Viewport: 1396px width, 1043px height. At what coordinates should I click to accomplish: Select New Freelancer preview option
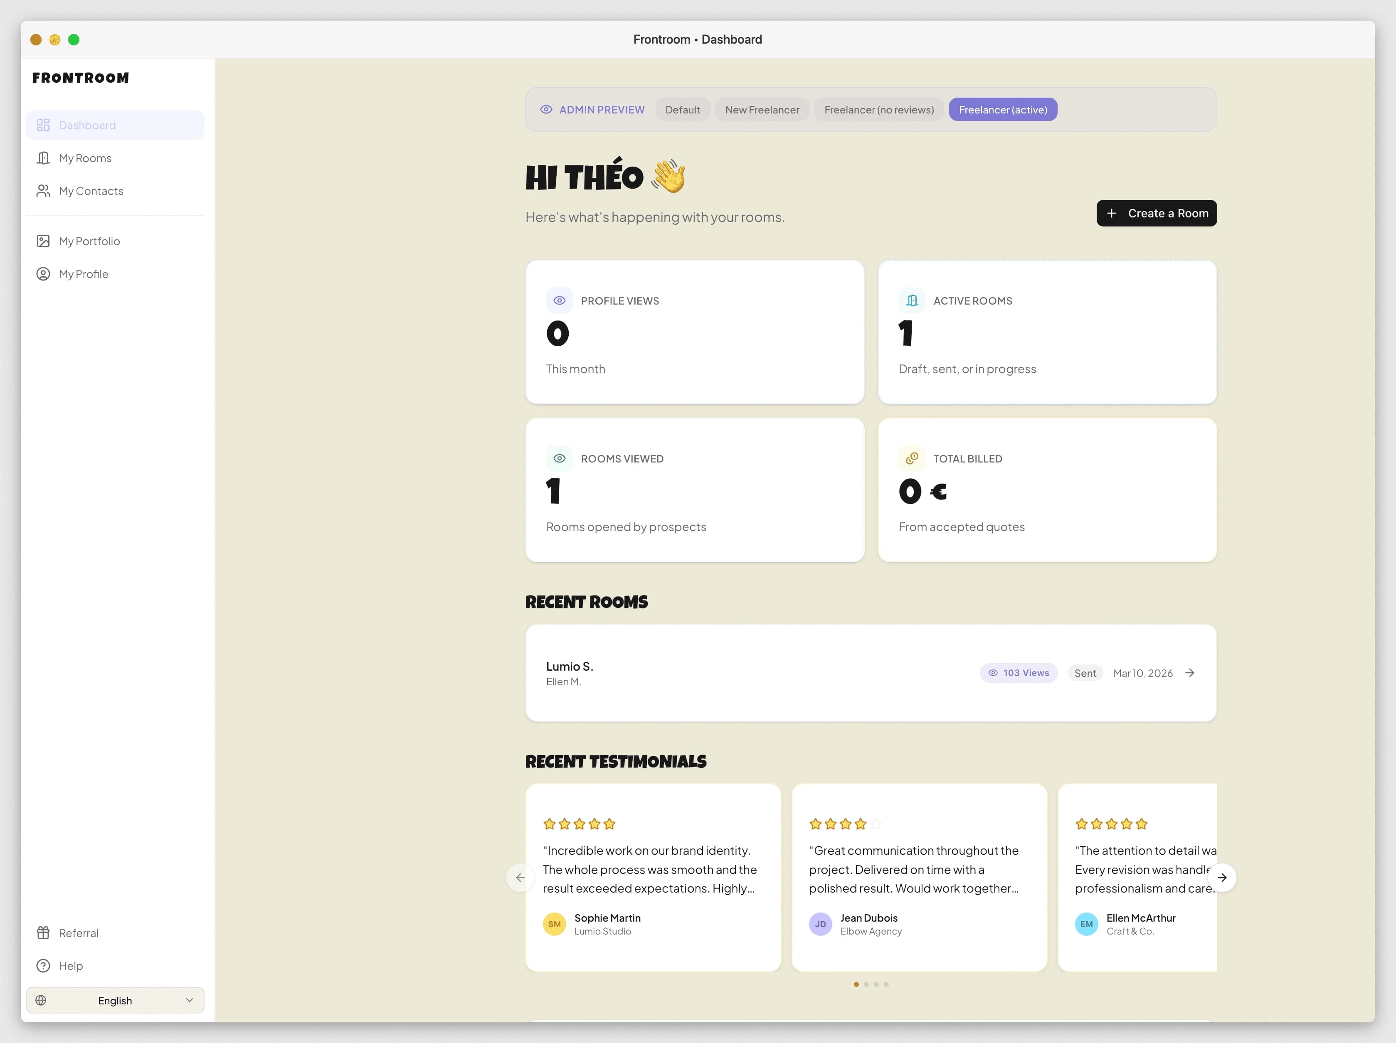point(762,110)
